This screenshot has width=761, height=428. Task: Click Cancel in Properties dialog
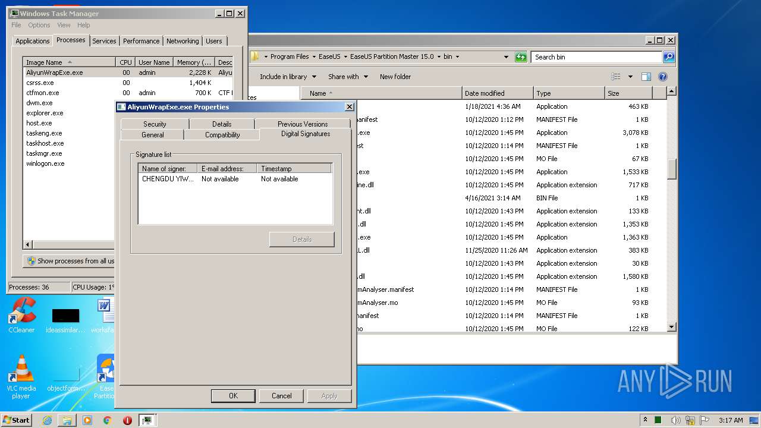(x=282, y=396)
